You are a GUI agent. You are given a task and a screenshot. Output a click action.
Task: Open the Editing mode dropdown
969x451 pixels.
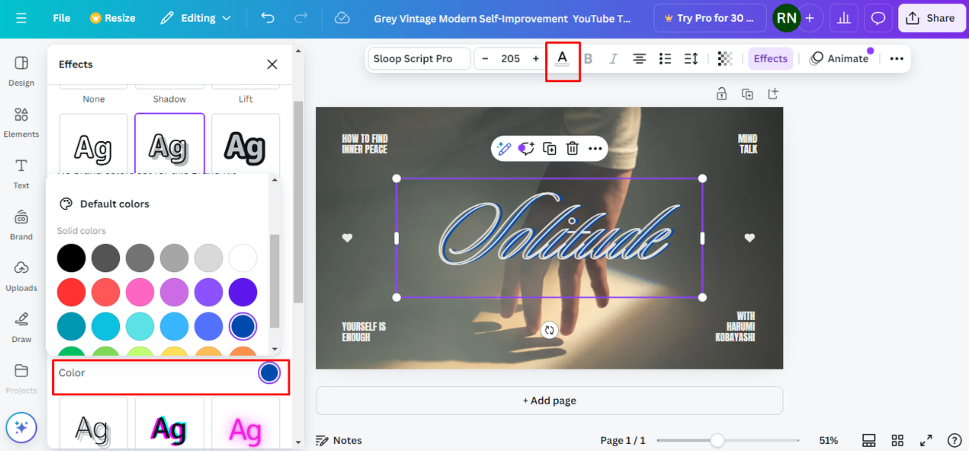[196, 18]
